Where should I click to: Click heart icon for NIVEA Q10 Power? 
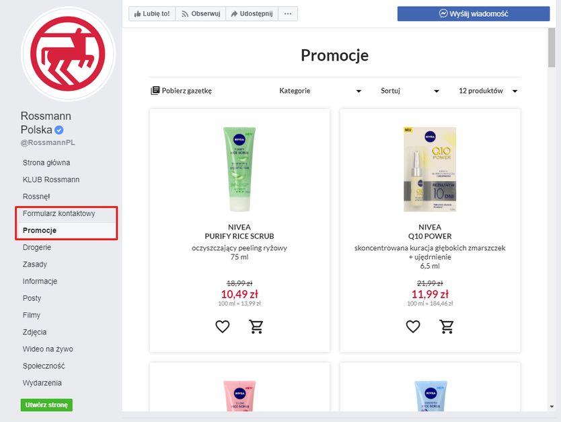pyautogui.click(x=413, y=327)
